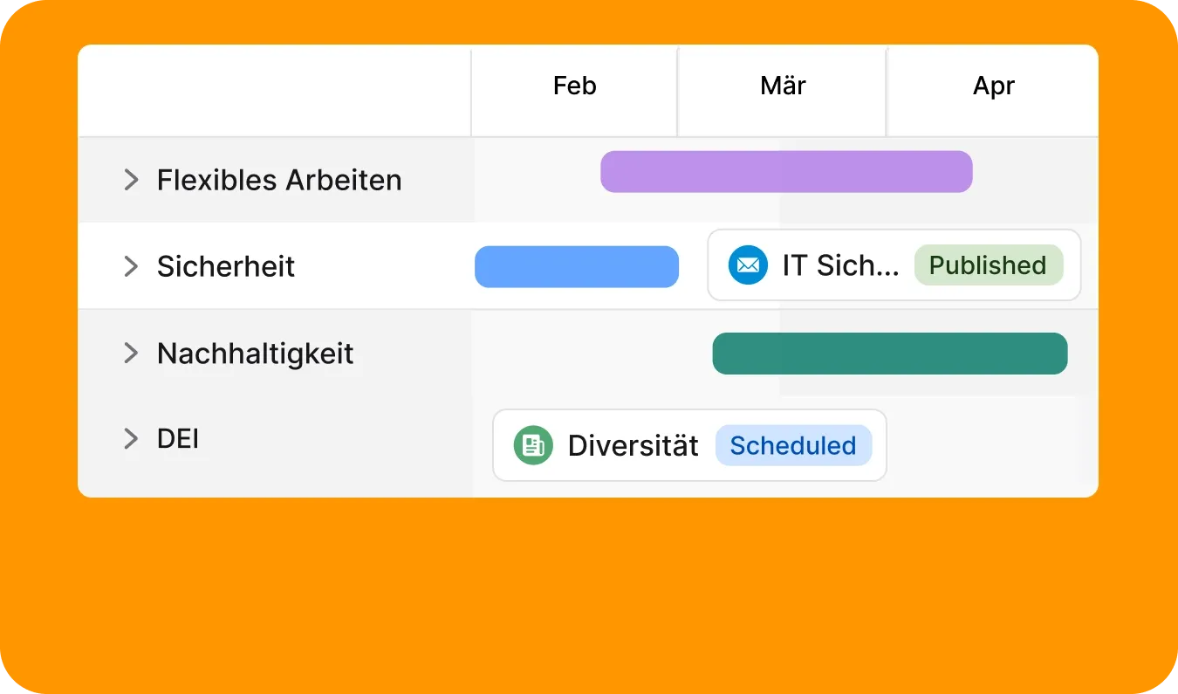Click the green news article icon
This screenshot has height=694, width=1178.
[x=533, y=445]
